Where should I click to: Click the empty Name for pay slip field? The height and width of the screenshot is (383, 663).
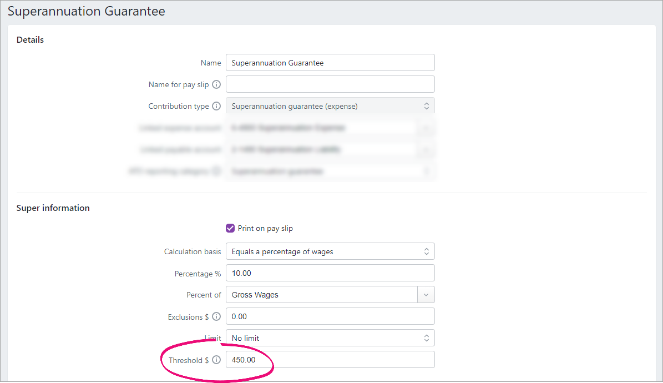pos(330,84)
